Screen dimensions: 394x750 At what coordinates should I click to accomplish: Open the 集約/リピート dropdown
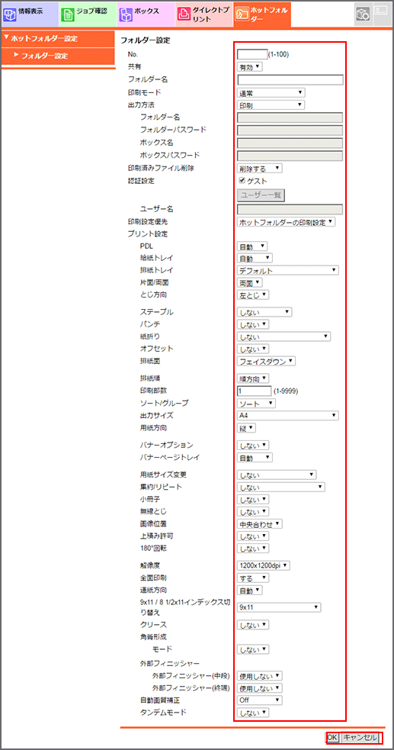281,488
